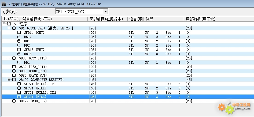The width and height of the screenshot is (254, 117).
Task: Open the jump-to dropdown showing OB1 (CYCL_EXC)
Action: click(x=106, y=12)
